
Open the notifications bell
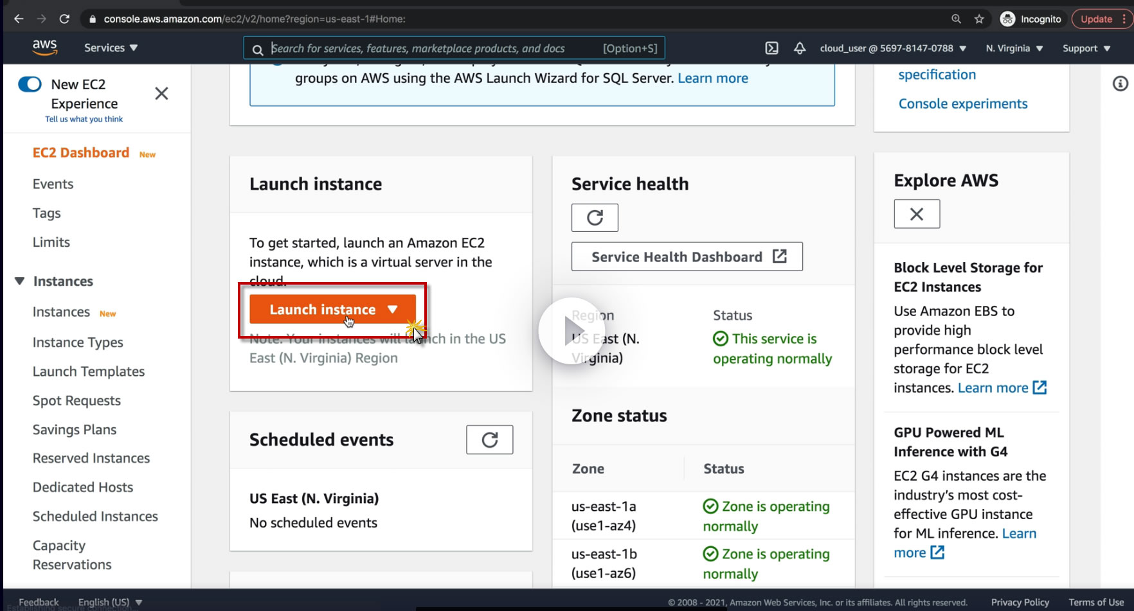click(x=800, y=48)
